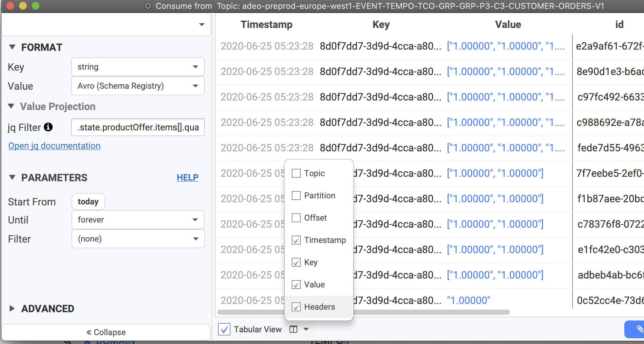Expand the ADVANCED section

coord(12,308)
